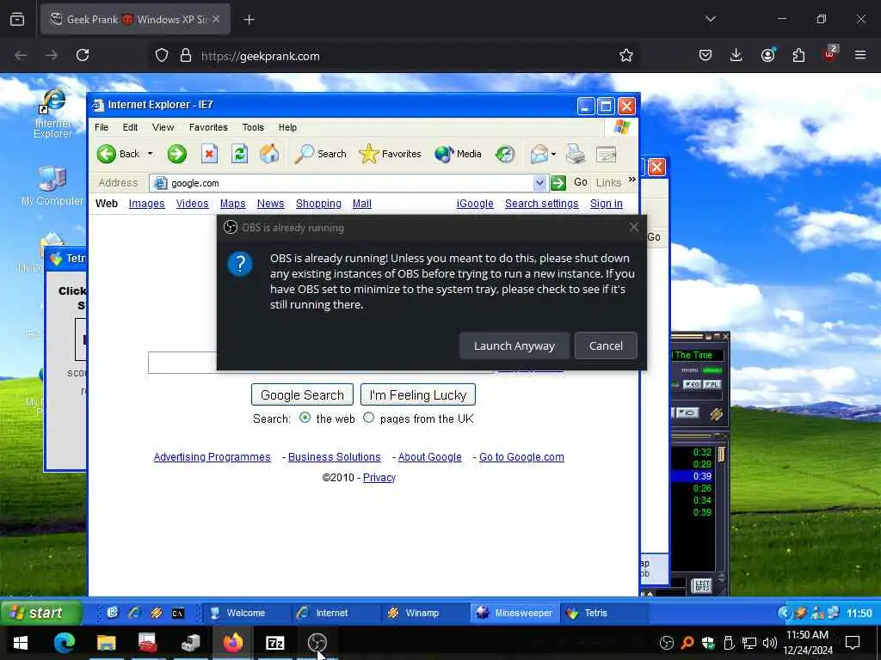Click the Winamp lightning bolt logo icon

[717, 414]
